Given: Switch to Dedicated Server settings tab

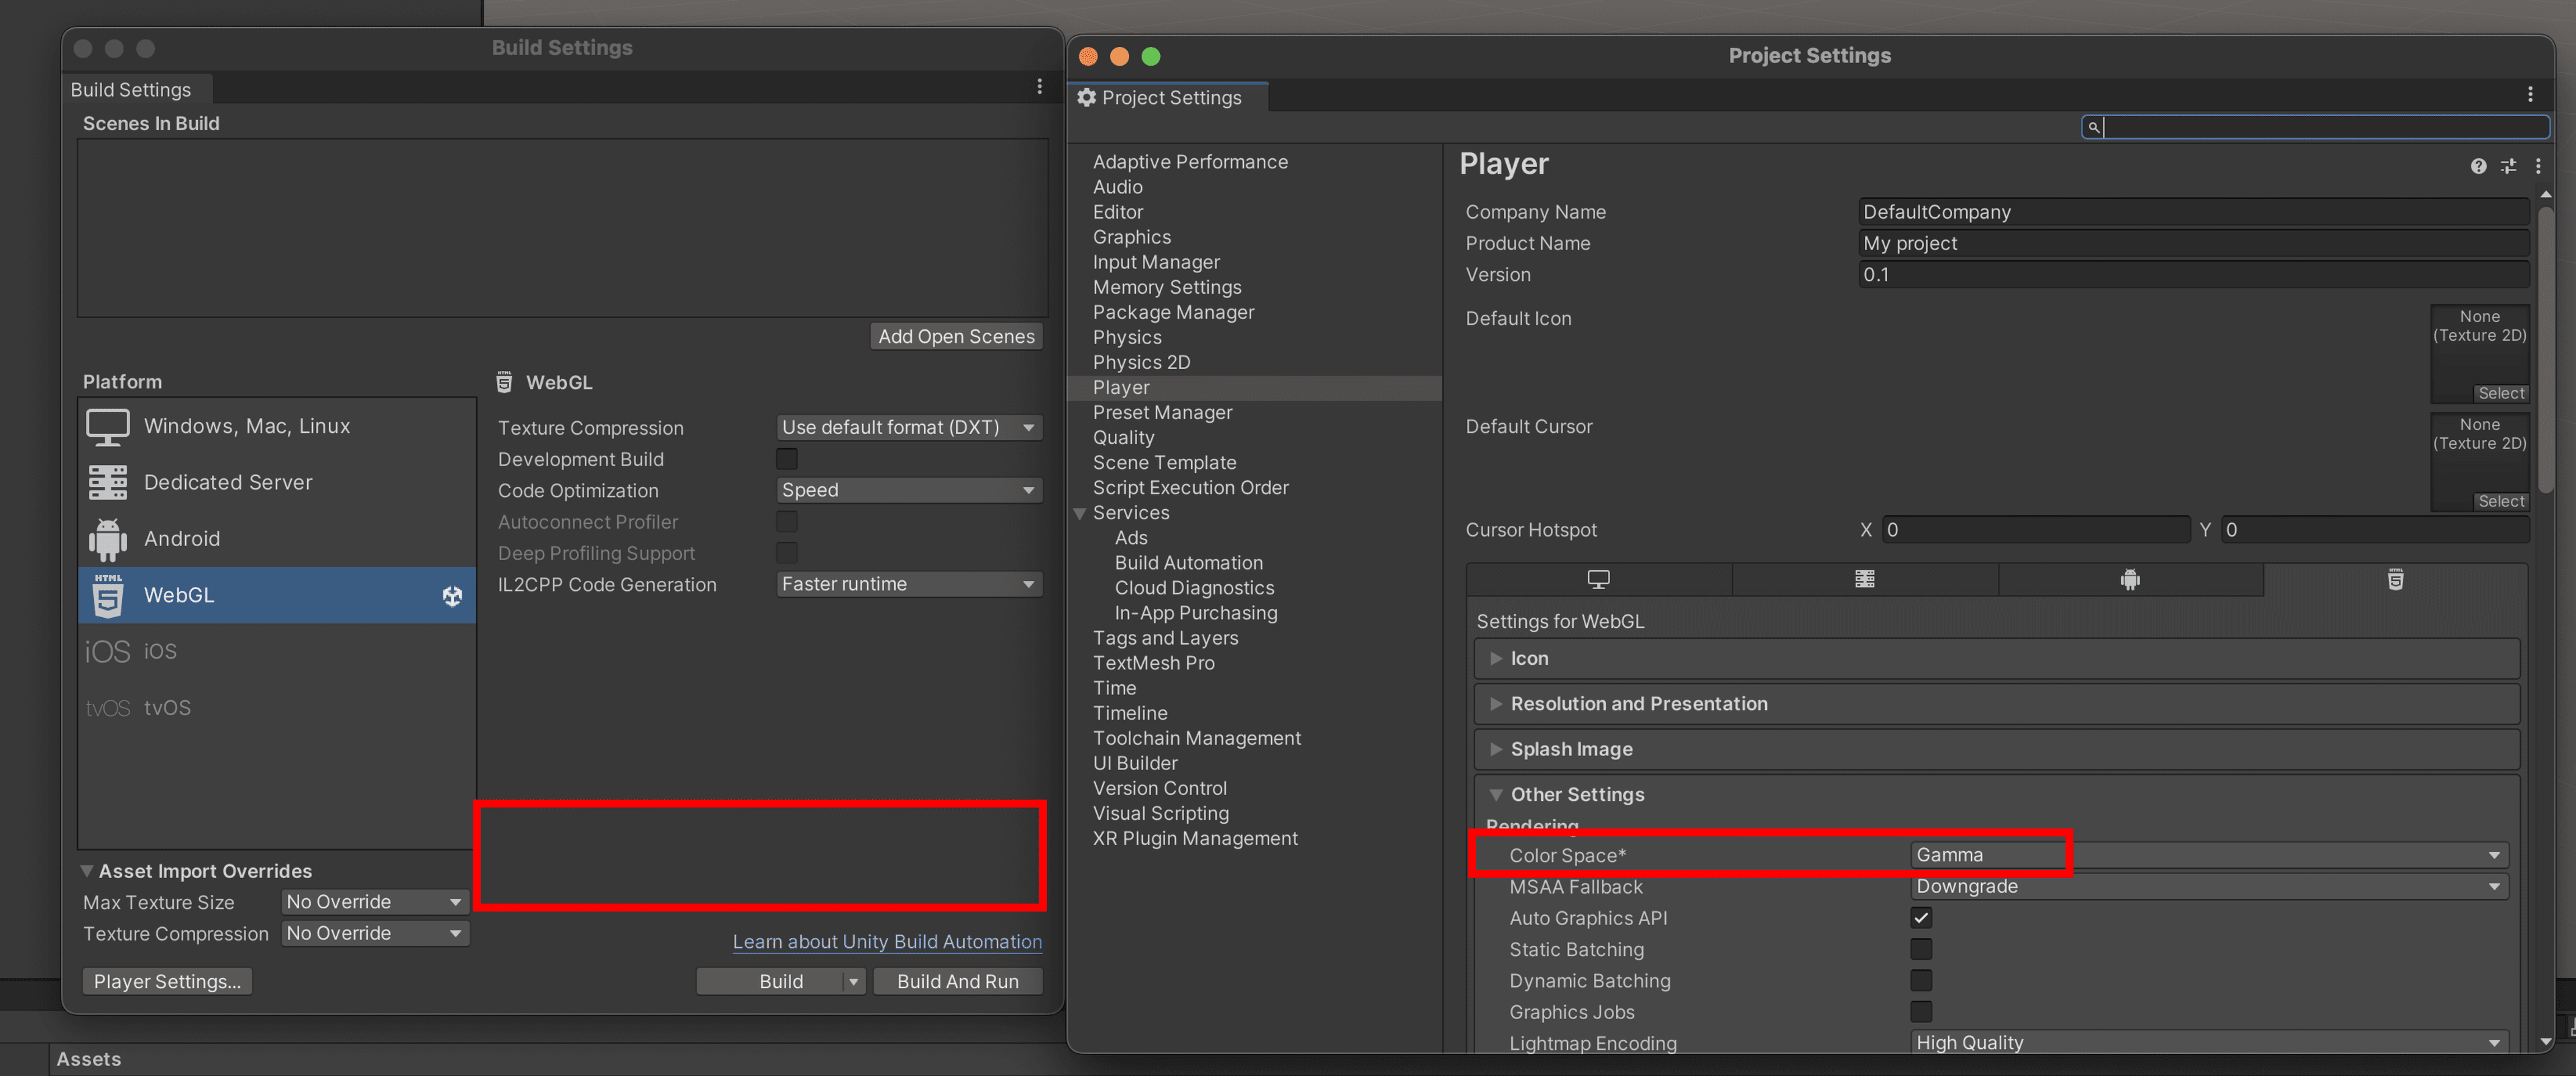Looking at the screenshot, I should tap(1864, 579).
